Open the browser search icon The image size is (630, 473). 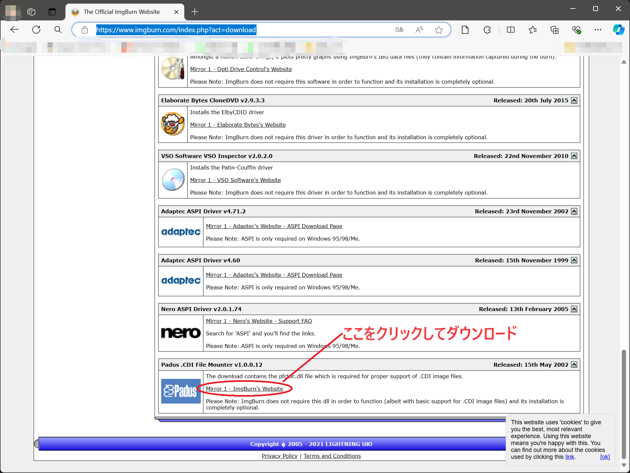58,30
